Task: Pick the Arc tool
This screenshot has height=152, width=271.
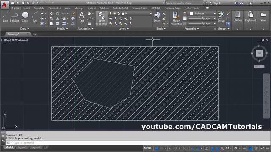Action: [35, 17]
